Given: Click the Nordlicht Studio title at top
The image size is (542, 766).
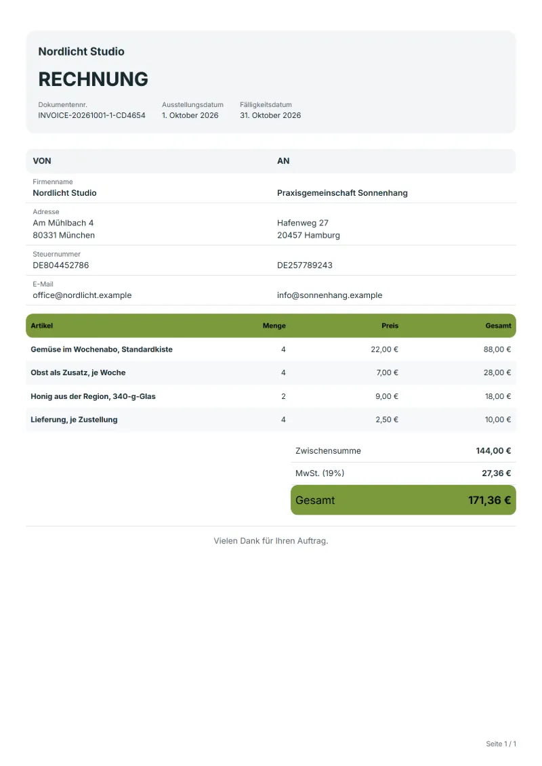Looking at the screenshot, I should pyautogui.click(x=81, y=51).
